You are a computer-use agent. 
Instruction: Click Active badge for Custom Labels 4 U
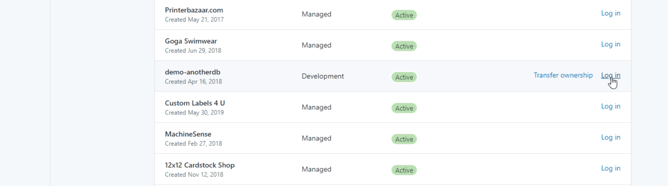click(x=404, y=108)
